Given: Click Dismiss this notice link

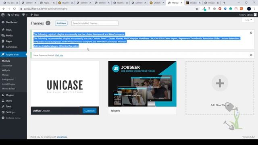Looking at the screenshot, I should 69,46.
